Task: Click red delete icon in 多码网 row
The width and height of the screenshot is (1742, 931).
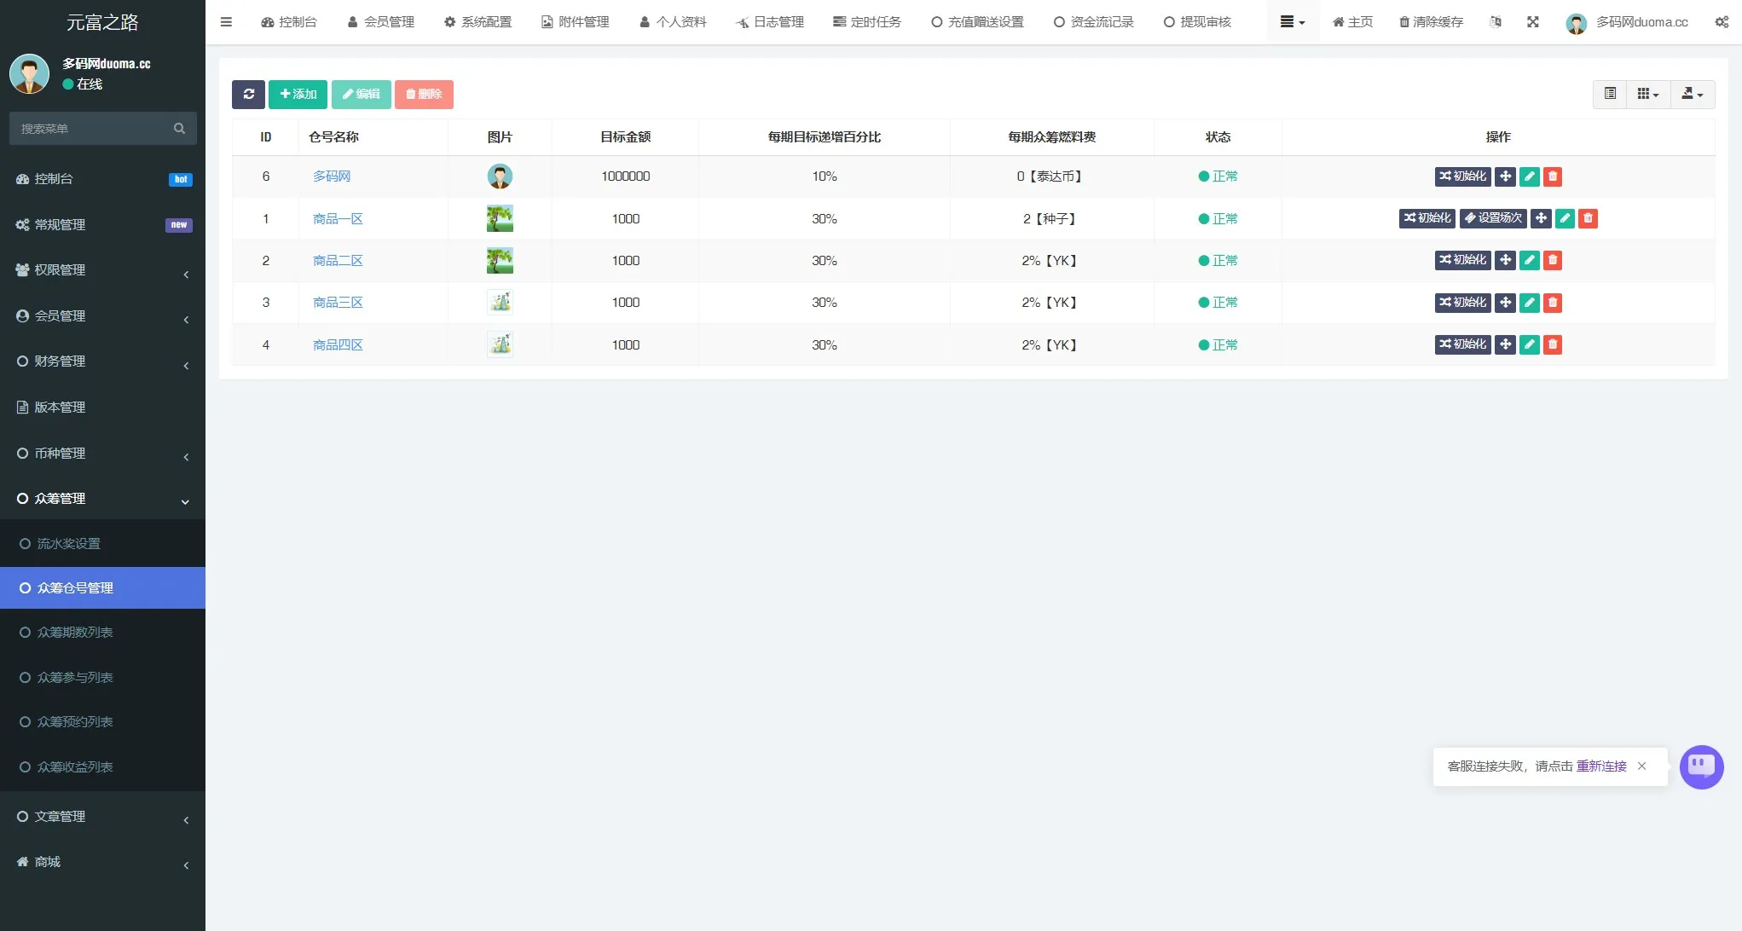Action: tap(1553, 176)
